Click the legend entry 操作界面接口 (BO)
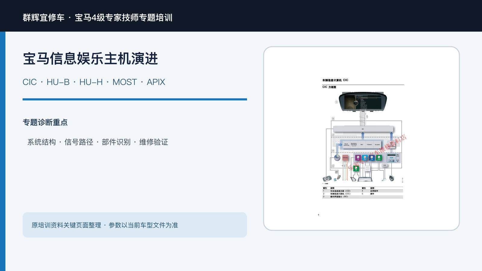The height and width of the screenshot is (271, 482). 339,197
